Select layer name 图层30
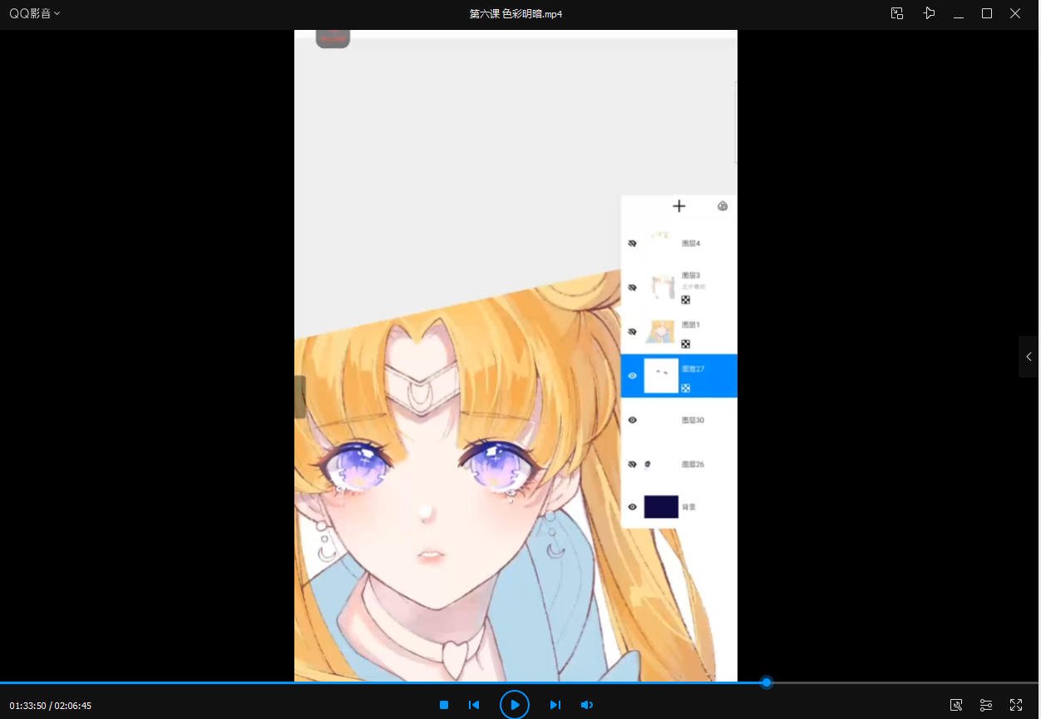 click(x=693, y=420)
